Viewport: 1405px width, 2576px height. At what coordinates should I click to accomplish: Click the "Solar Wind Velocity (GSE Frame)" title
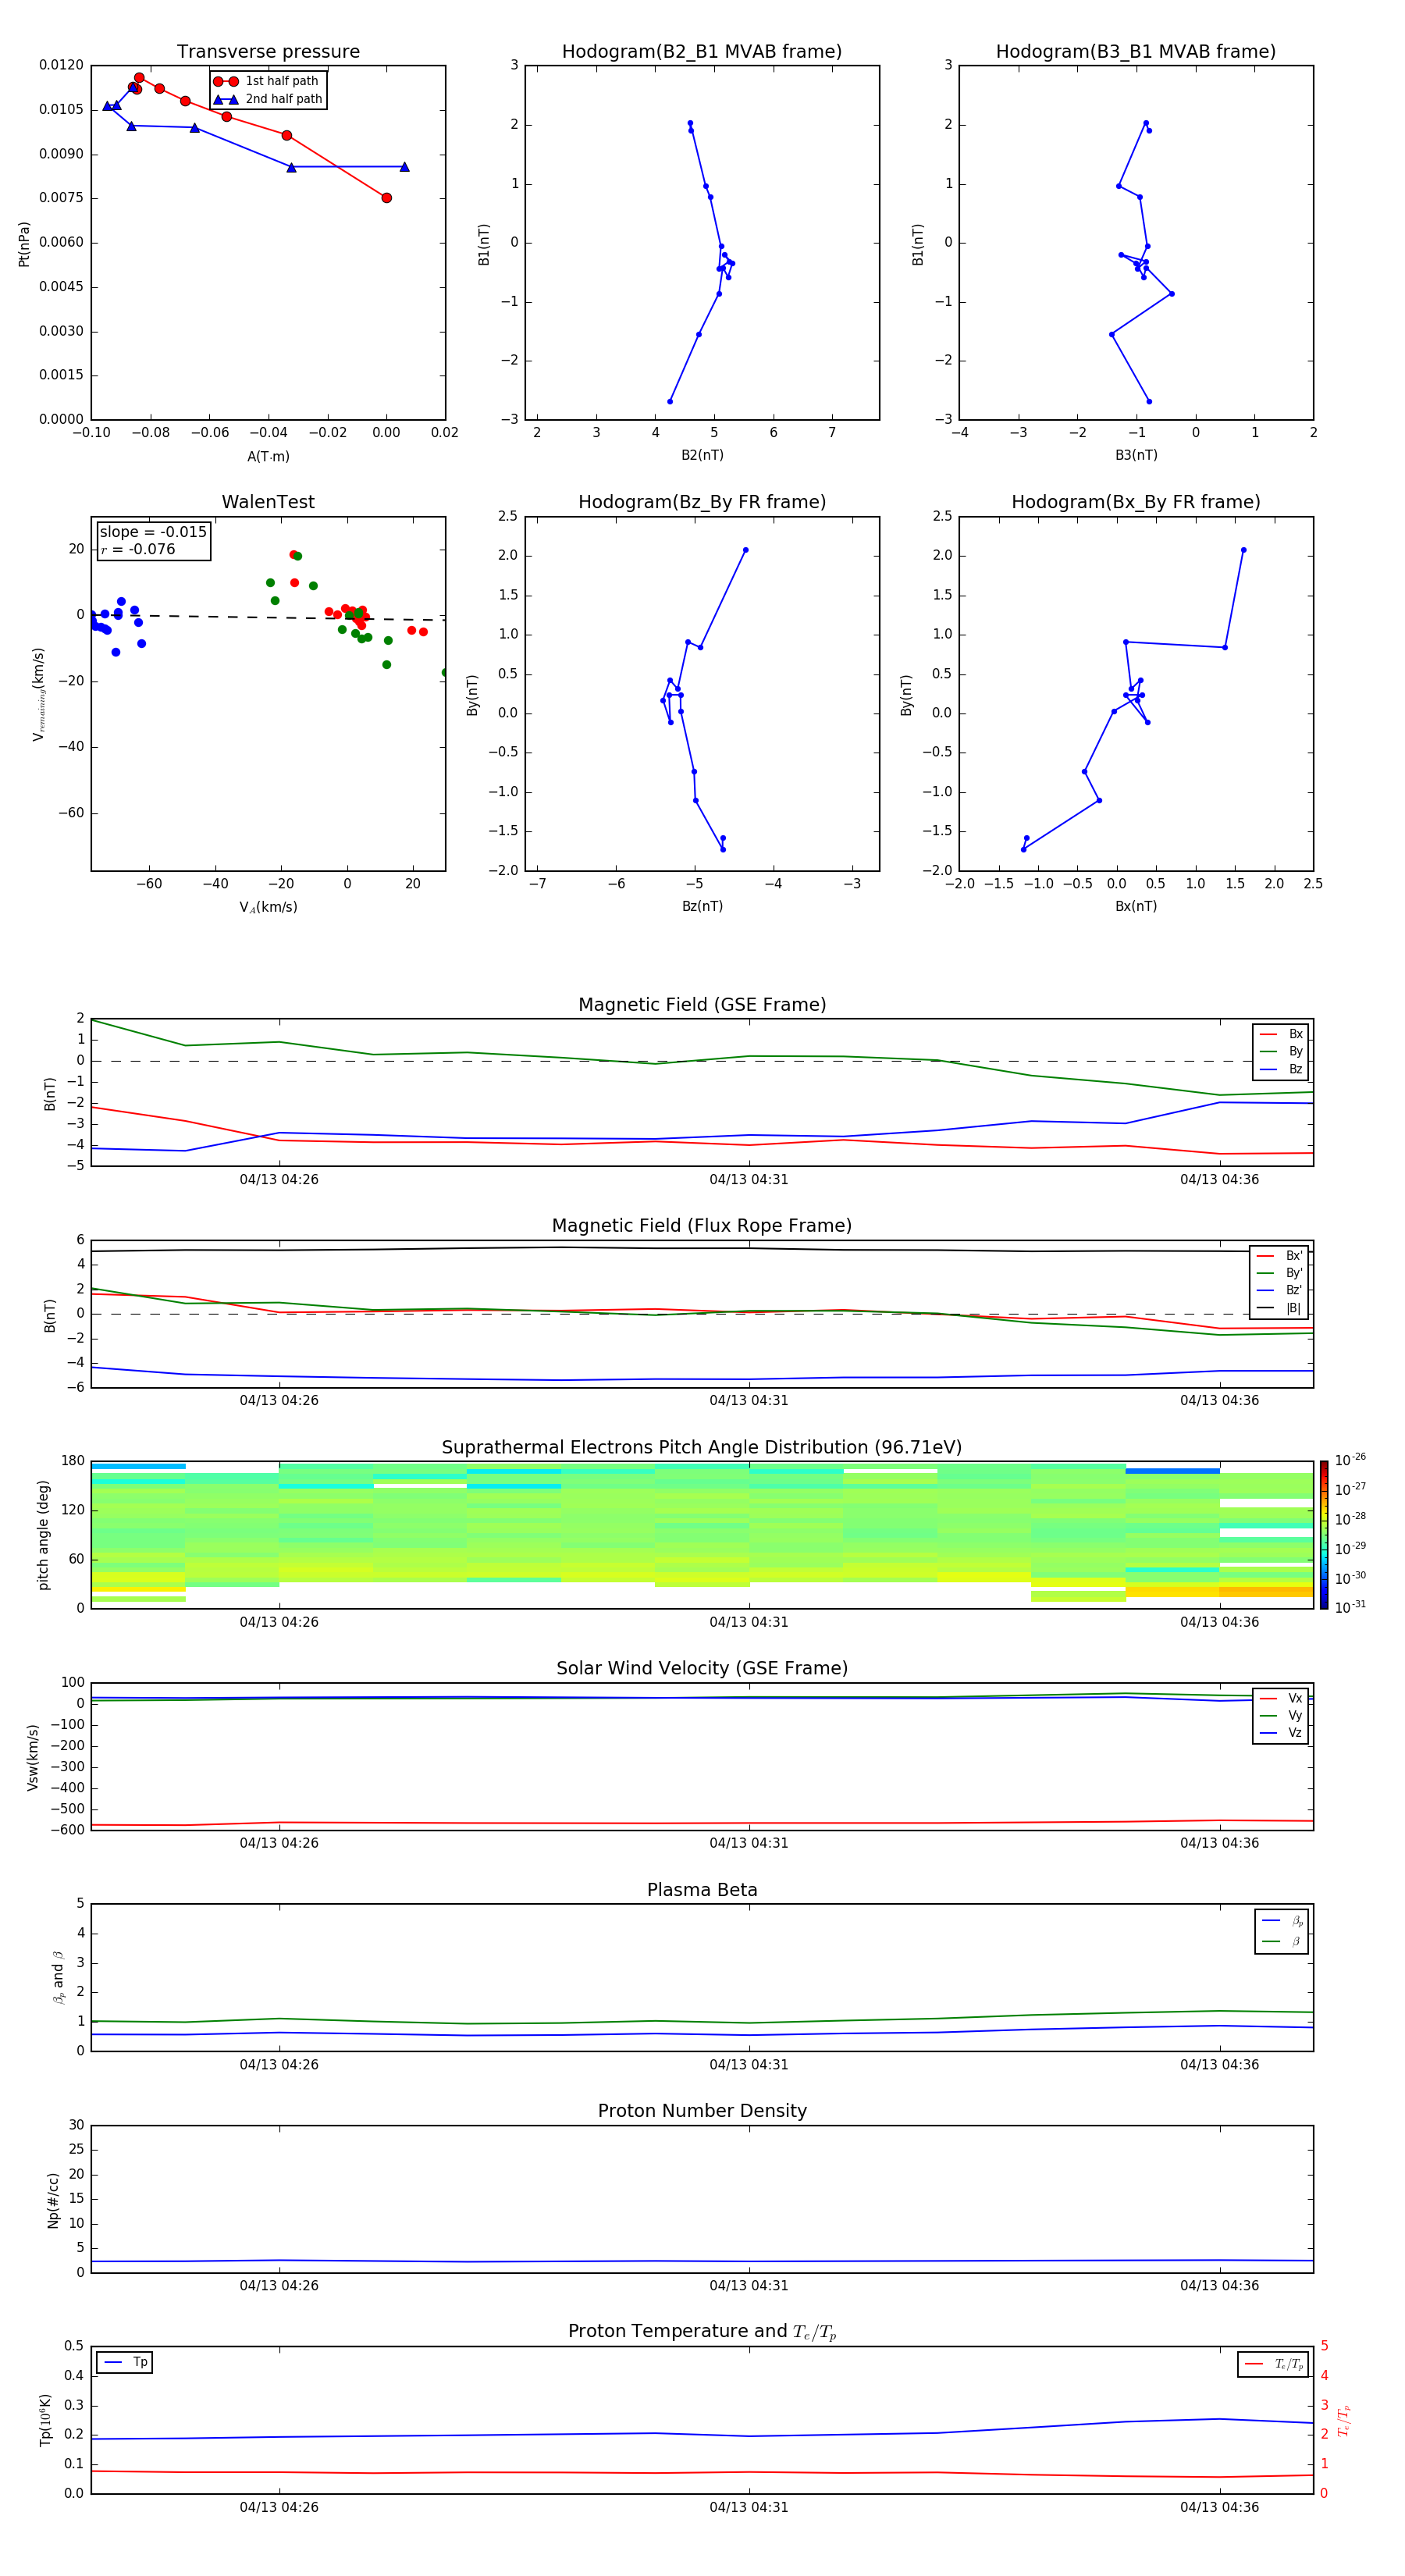(x=702, y=1669)
